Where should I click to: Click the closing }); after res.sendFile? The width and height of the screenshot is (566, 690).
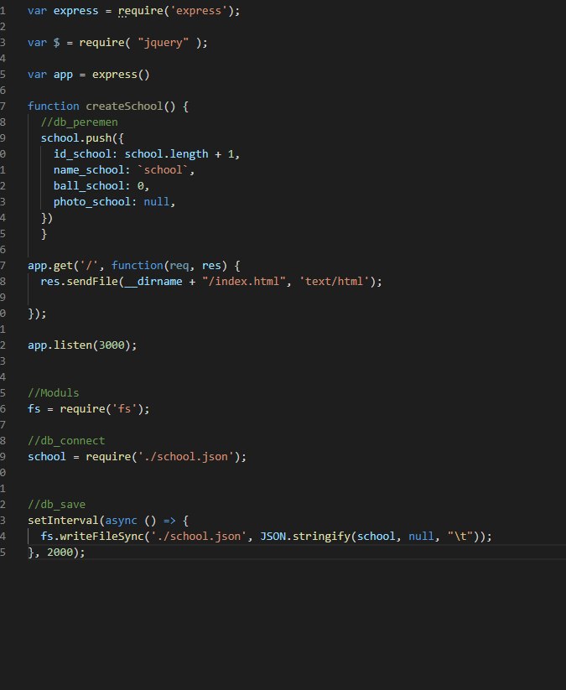(37, 314)
